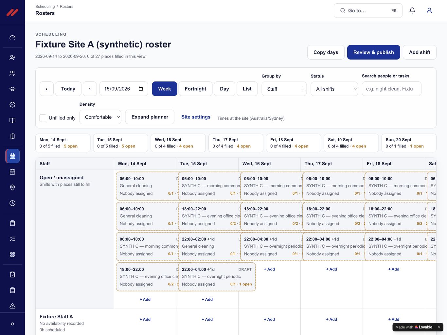The width and height of the screenshot is (447, 335).
Task: Open Tuesday 22:00–04:00 draft overnight periodic shift
Action: [217, 277]
